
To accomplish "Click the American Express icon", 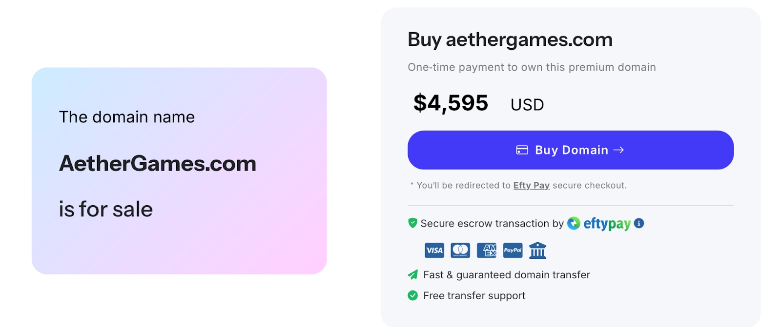I will coord(487,250).
